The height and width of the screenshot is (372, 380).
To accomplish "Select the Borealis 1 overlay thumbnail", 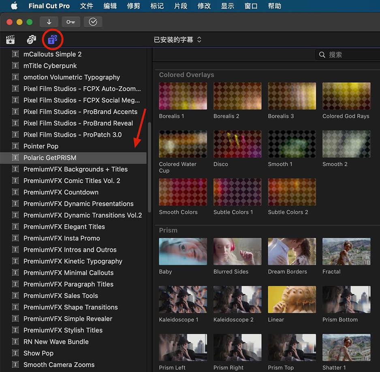I will pos(183,96).
